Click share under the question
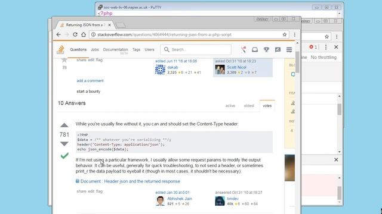Image resolution: width=382 pixels, height=214 pixels. (x=81, y=60)
